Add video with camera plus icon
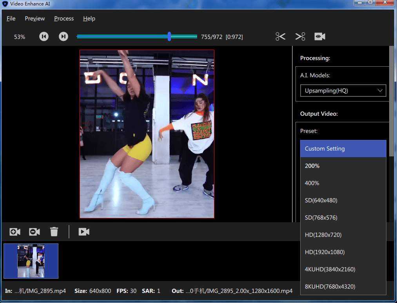This screenshot has width=397, height=303. pos(15,232)
